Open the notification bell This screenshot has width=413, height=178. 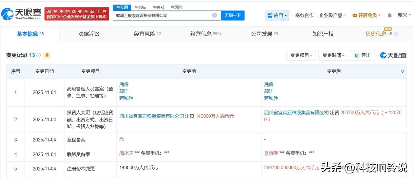coord(390,16)
